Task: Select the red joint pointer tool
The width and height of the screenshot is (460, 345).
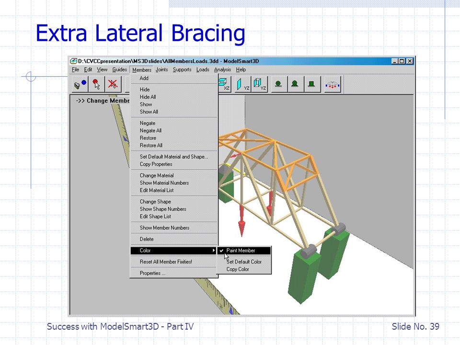Action: [x=96, y=84]
